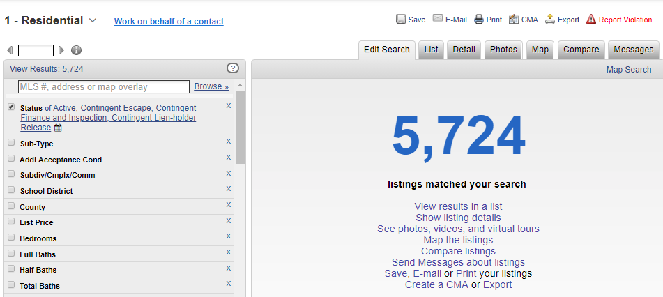The height and width of the screenshot is (297, 663).
Task: Open the Compare tab
Action: 581,49
